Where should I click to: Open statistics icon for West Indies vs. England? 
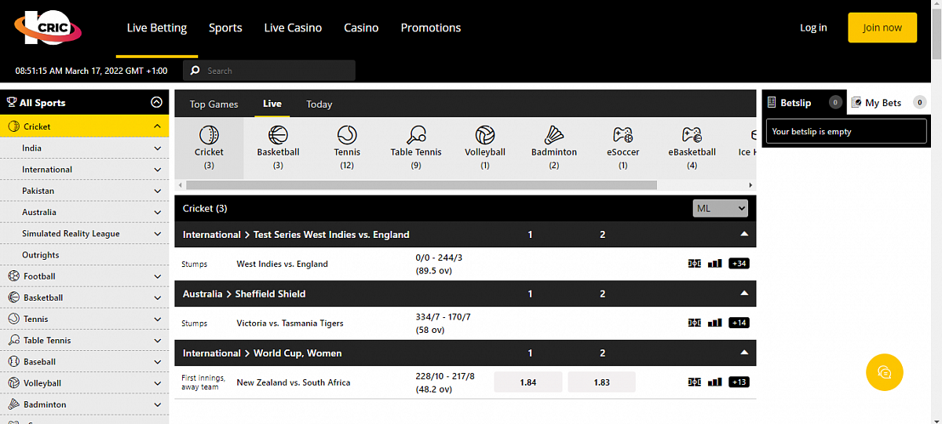(x=714, y=264)
